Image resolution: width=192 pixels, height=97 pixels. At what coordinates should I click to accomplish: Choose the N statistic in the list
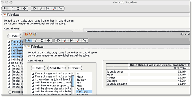tap(78, 74)
